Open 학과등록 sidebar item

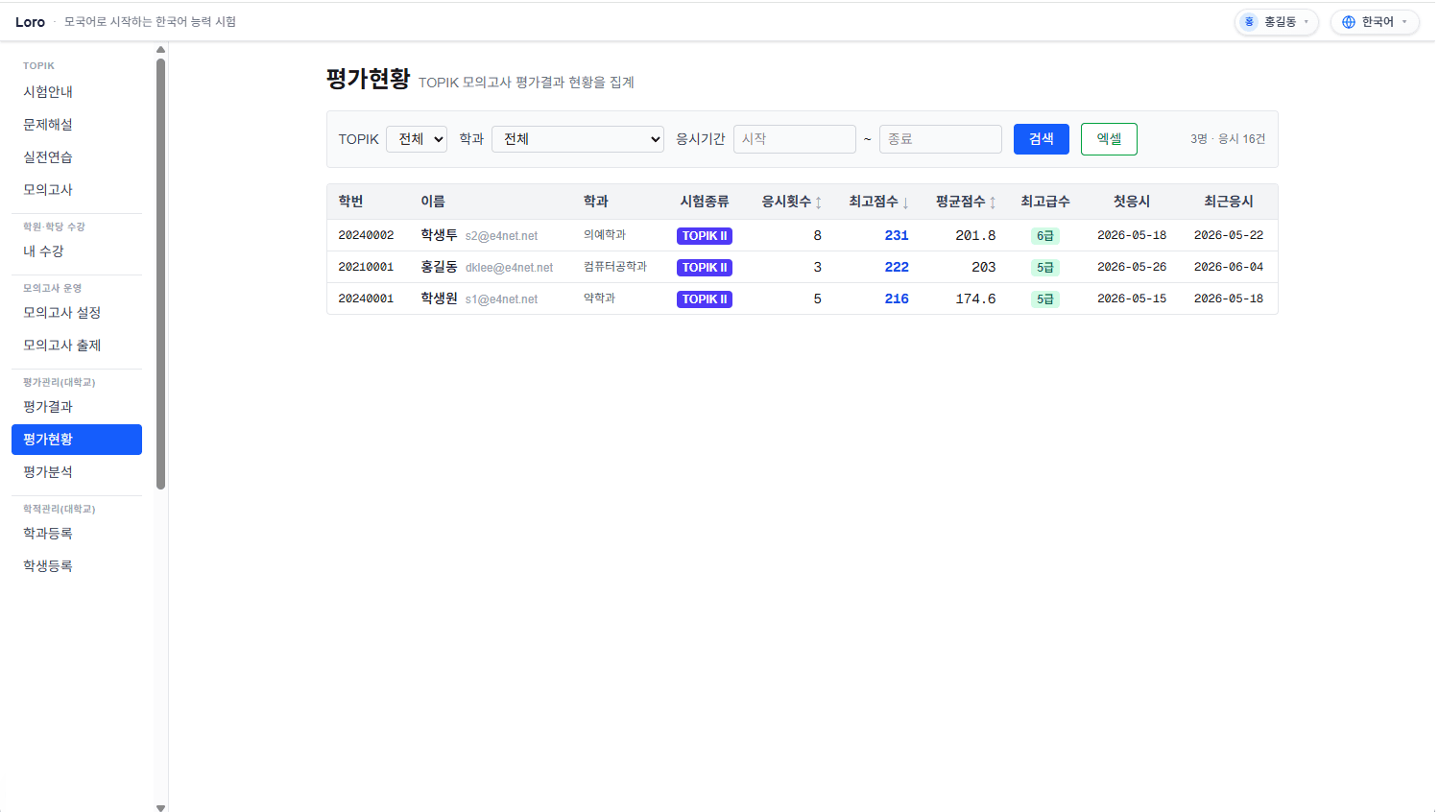pos(77,534)
